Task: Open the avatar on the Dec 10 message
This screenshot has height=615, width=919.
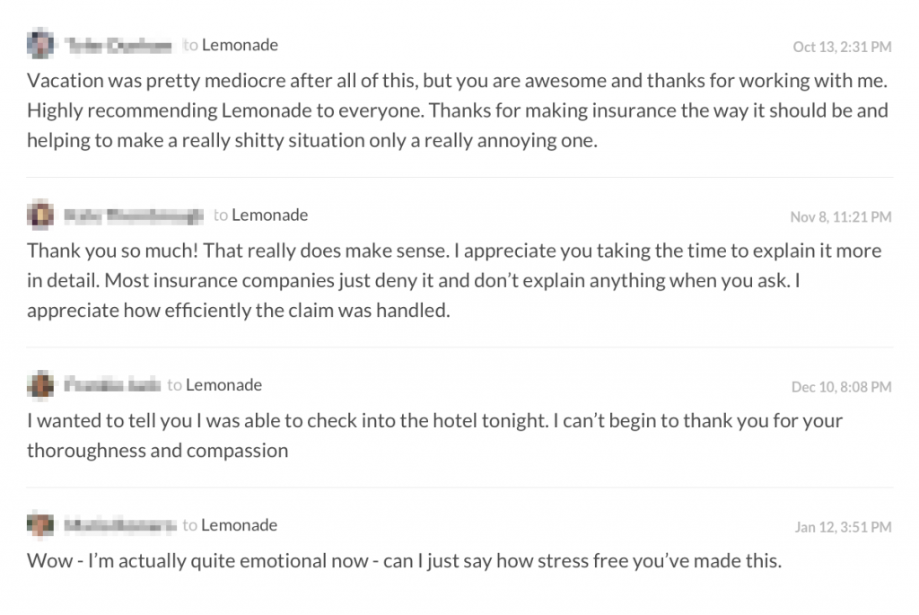Action: click(40, 385)
